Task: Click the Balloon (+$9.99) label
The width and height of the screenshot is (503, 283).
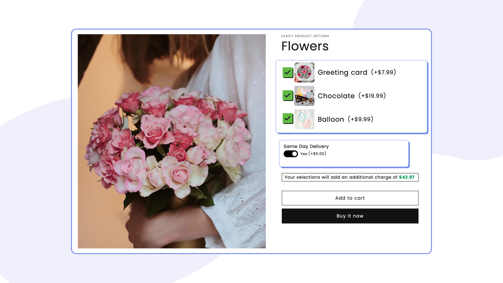Action: pos(345,119)
